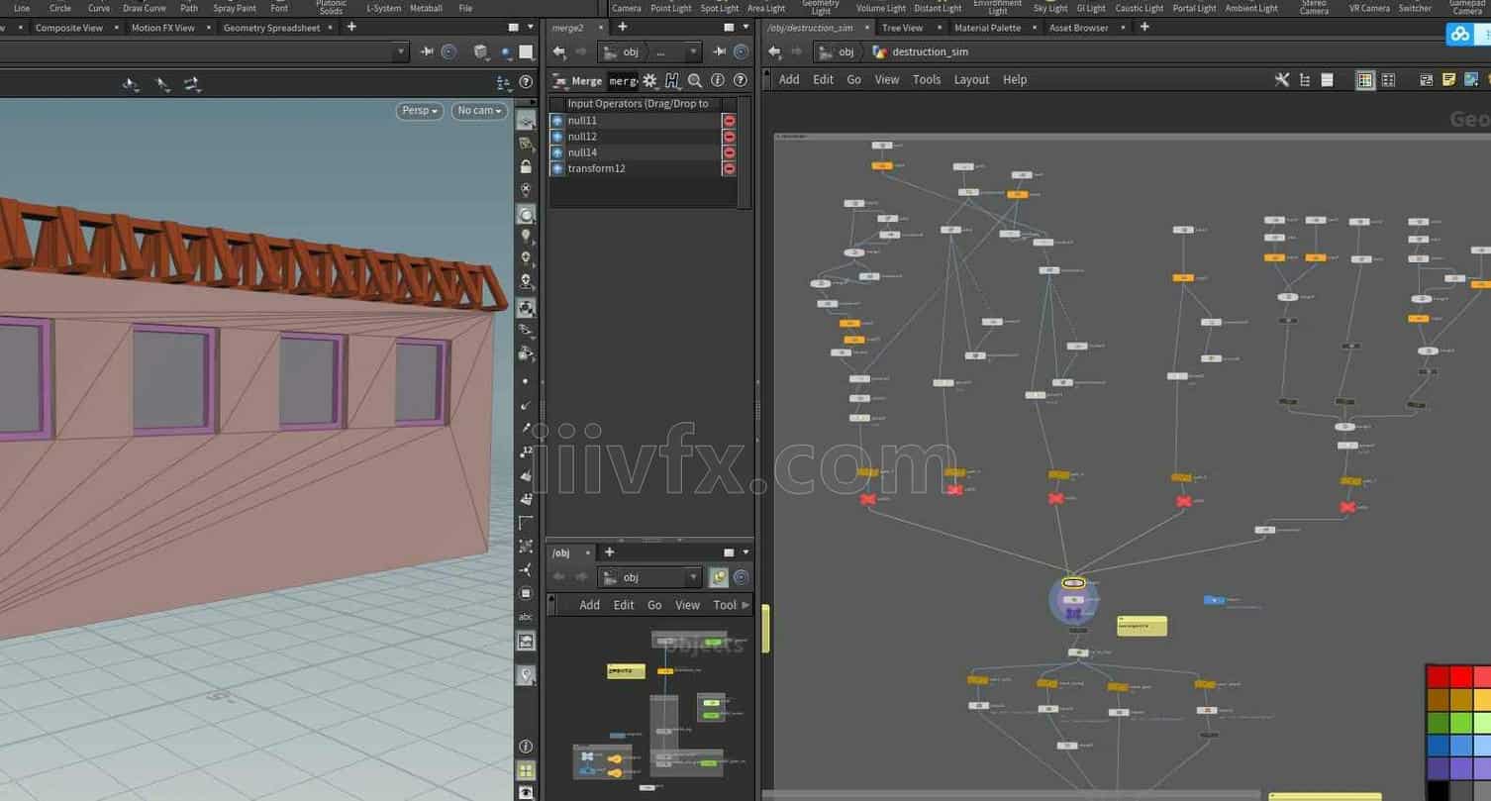The height and width of the screenshot is (801, 1491).
Task: Open the Go menu in destruction_sim network
Action: (x=854, y=79)
